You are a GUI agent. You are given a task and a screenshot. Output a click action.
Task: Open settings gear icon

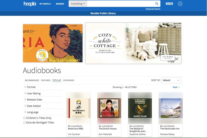tap(180, 4)
